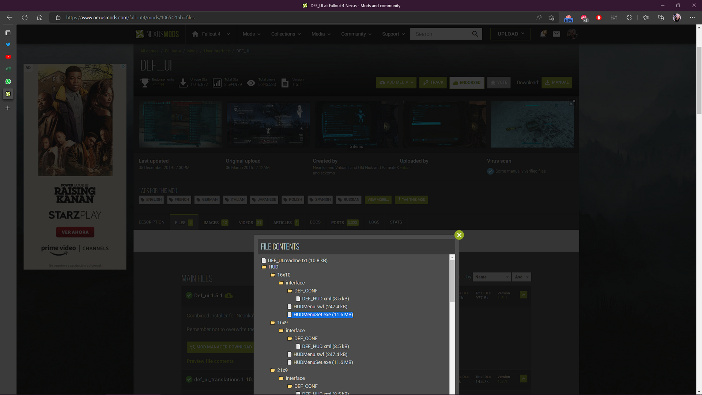Click the View More tags button
Screen dimensions: 702x395
378,200
